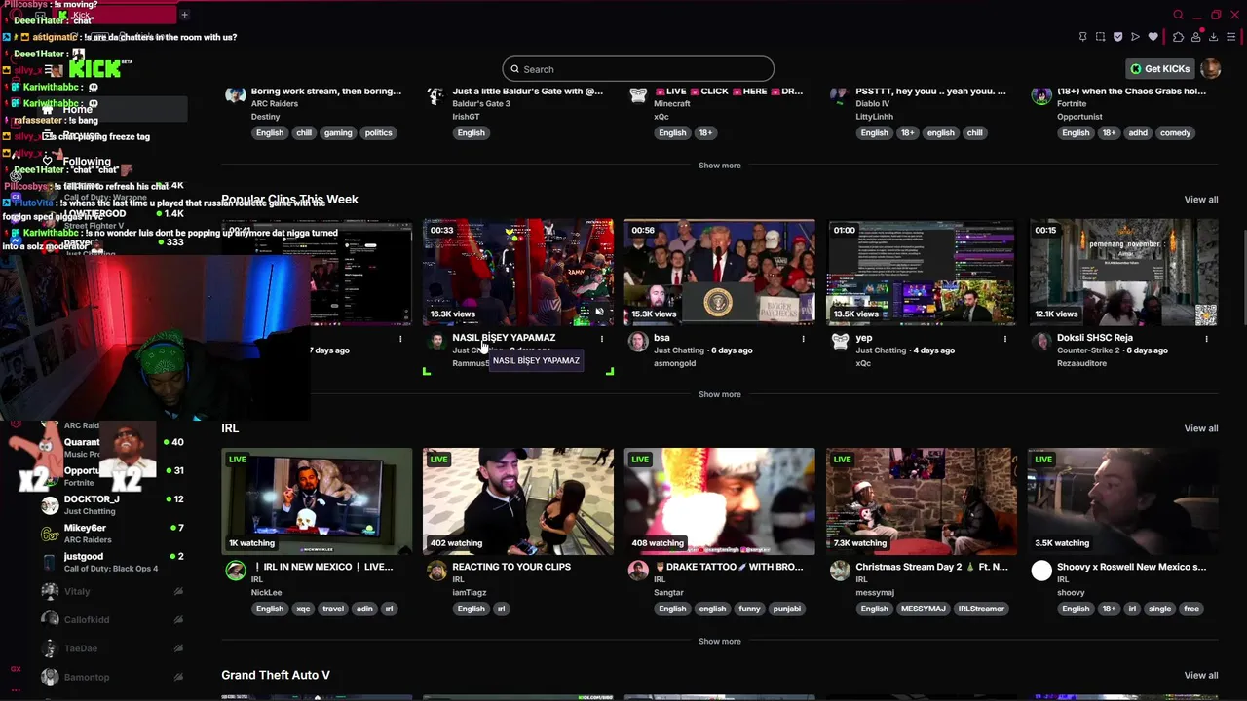Click the Kick search field
The image size is (1247, 701).
coord(638,69)
